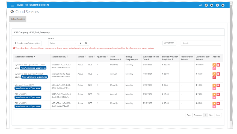Viewport: 237px width, 134px height.
Task: Click the CSP label in header
Action: point(200,5)
